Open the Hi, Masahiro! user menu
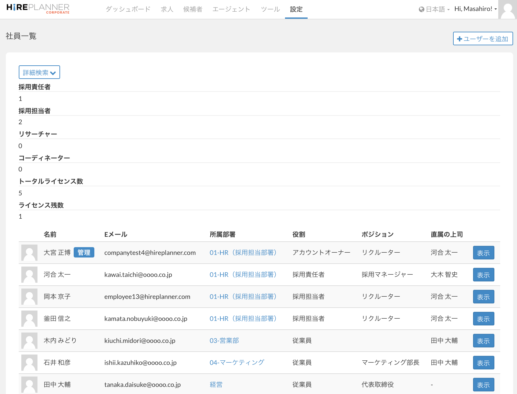 point(475,9)
